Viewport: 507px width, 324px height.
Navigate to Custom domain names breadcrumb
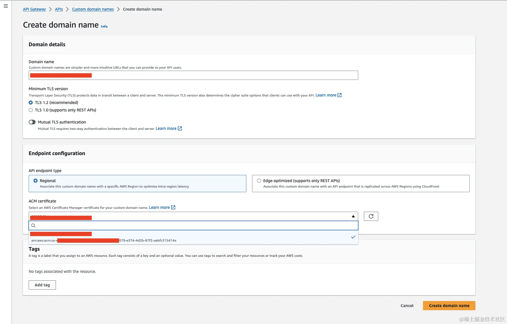pyautogui.click(x=93, y=9)
